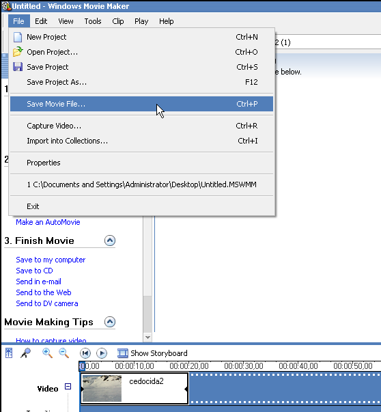Click the cedocida2 clip name text

(146, 381)
